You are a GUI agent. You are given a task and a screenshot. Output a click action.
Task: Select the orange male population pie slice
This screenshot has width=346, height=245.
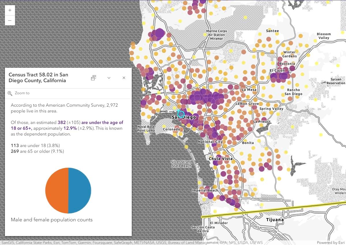click(56, 190)
